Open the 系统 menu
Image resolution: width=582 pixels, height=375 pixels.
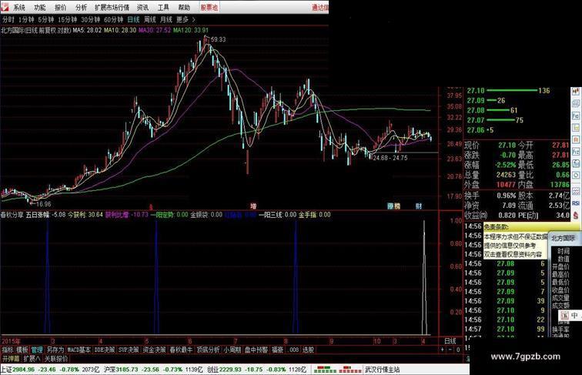pos(19,7)
